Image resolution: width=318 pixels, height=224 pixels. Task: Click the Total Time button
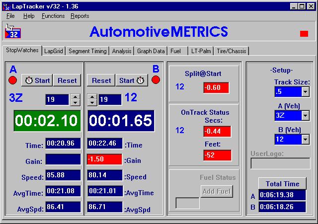pos(283,184)
